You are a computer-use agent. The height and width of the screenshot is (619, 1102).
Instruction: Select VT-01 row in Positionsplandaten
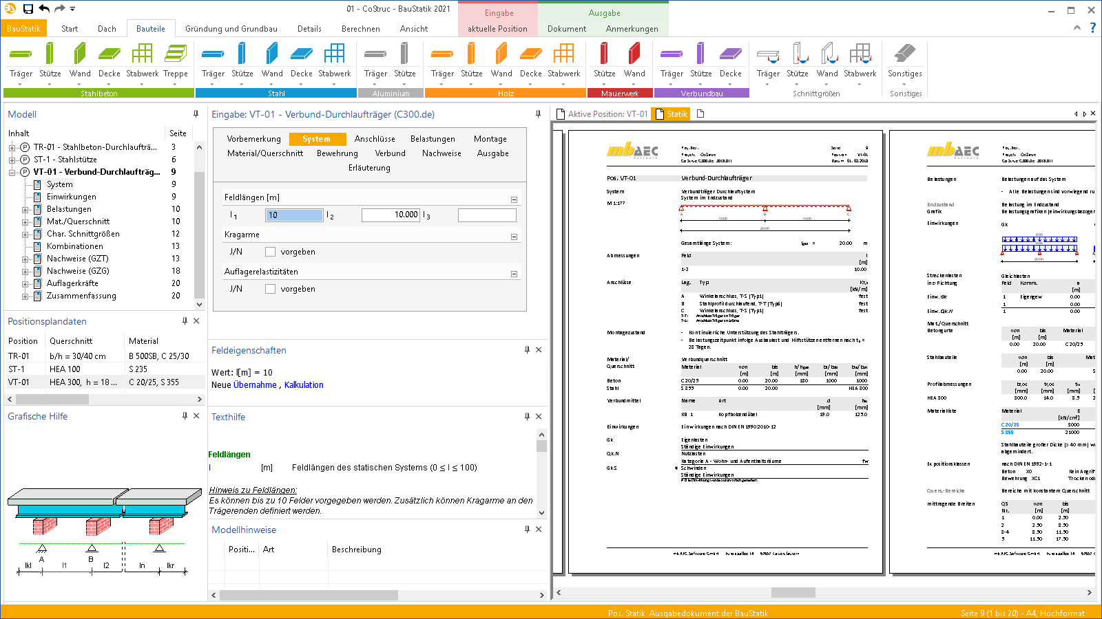tap(105, 382)
